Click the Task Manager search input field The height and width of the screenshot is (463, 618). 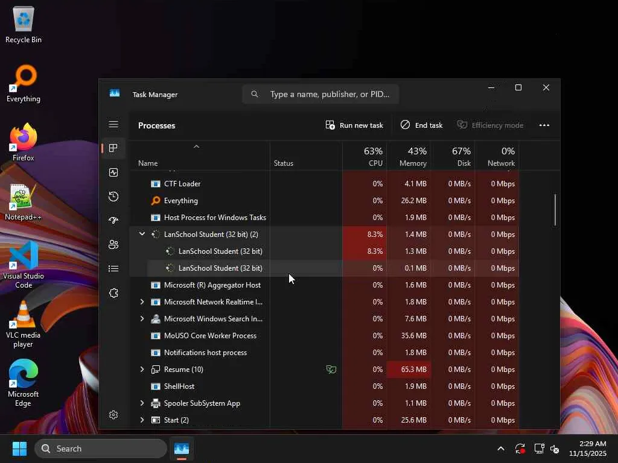(x=320, y=94)
